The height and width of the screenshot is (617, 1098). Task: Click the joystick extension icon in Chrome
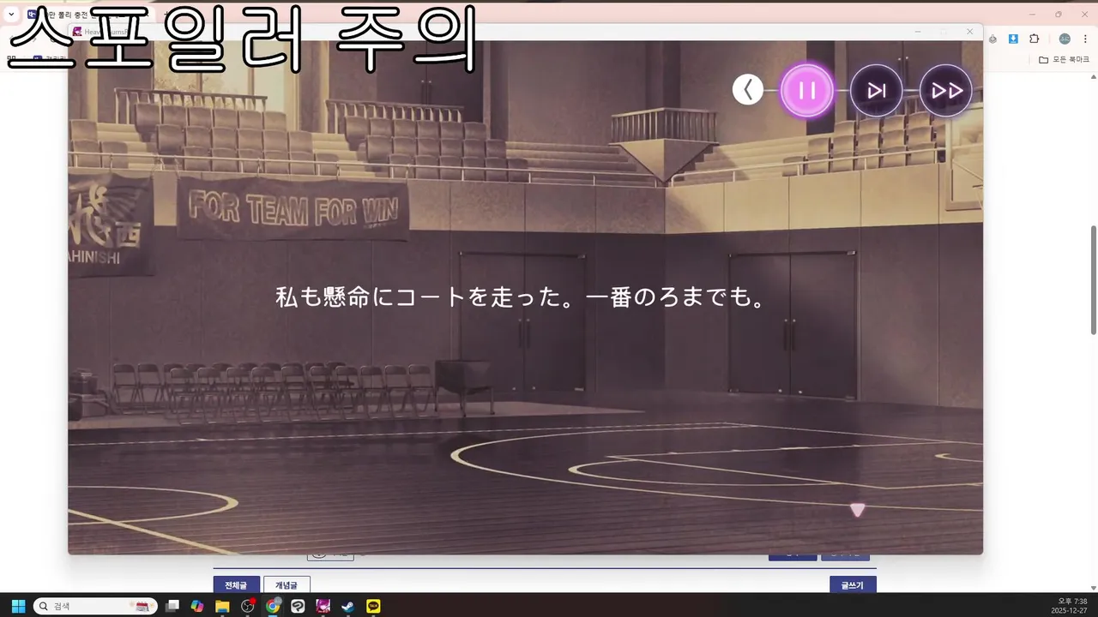tap(992, 39)
